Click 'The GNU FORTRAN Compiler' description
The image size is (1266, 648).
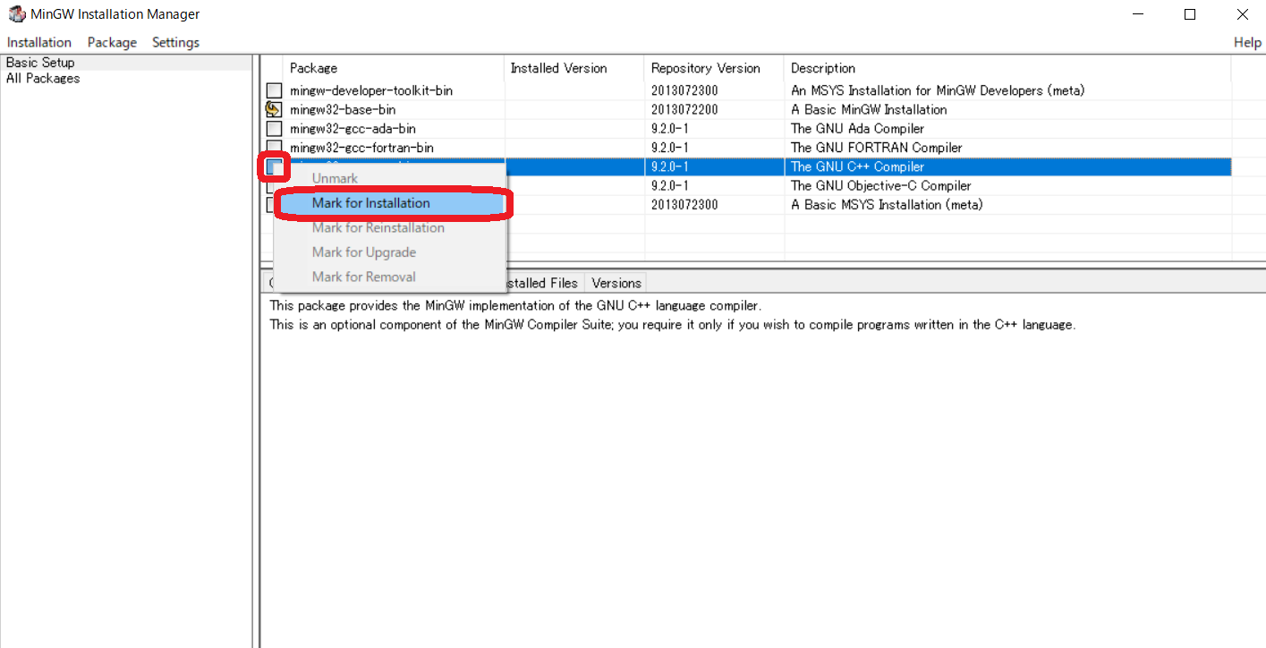click(x=877, y=148)
